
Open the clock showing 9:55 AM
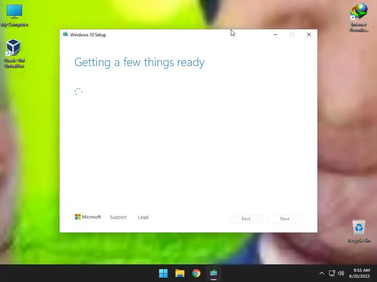(359, 273)
